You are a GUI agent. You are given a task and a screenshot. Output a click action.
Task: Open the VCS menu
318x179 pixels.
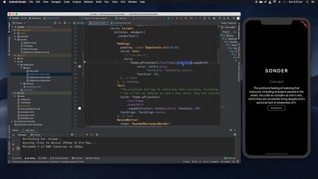click(123, 2)
